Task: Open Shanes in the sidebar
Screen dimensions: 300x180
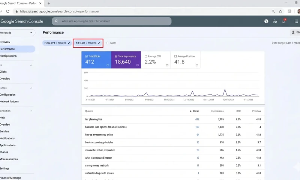Action: click(x=4, y=152)
